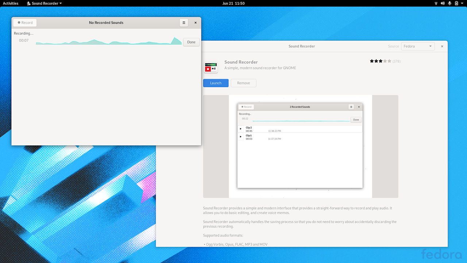Click the 00:07 recording timer
Screen dimensions: 467x263
point(24,41)
